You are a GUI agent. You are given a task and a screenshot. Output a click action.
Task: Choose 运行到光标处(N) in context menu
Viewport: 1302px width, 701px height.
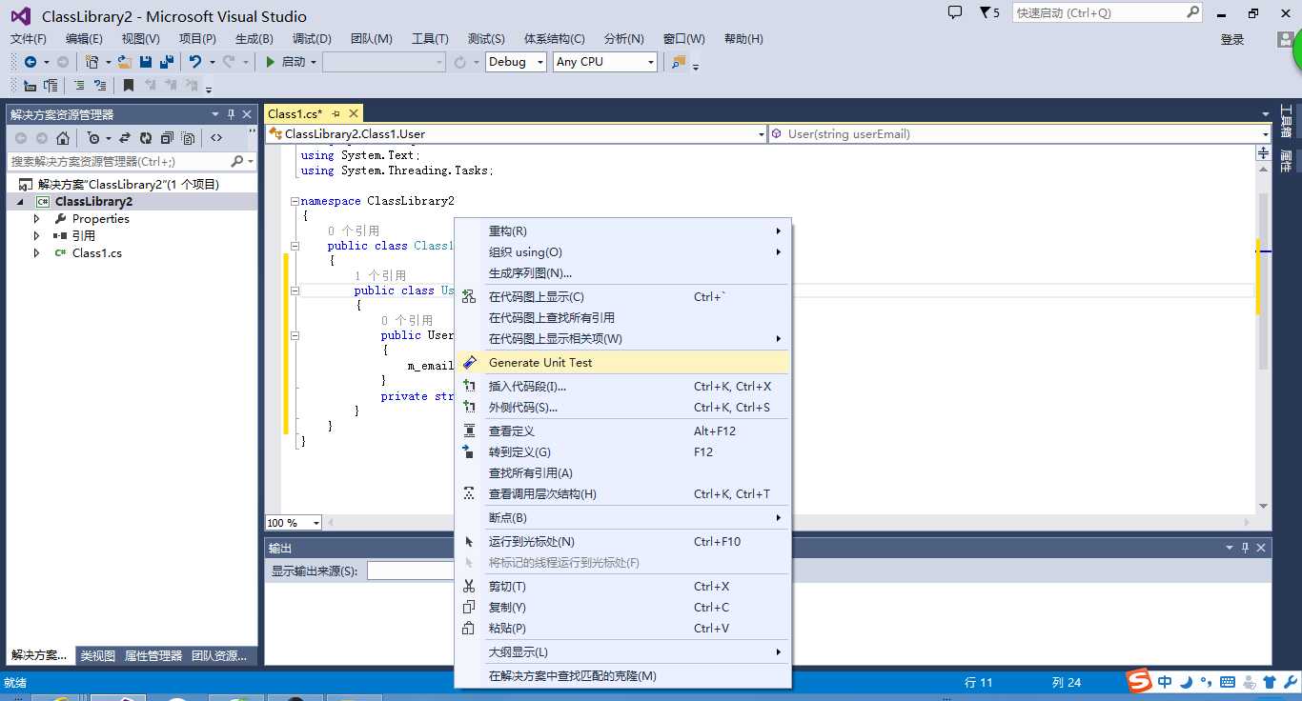pos(622,542)
